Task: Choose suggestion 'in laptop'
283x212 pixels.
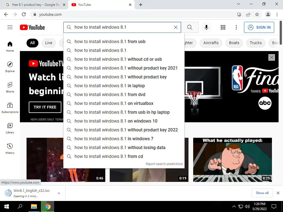Action: (124, 86)
